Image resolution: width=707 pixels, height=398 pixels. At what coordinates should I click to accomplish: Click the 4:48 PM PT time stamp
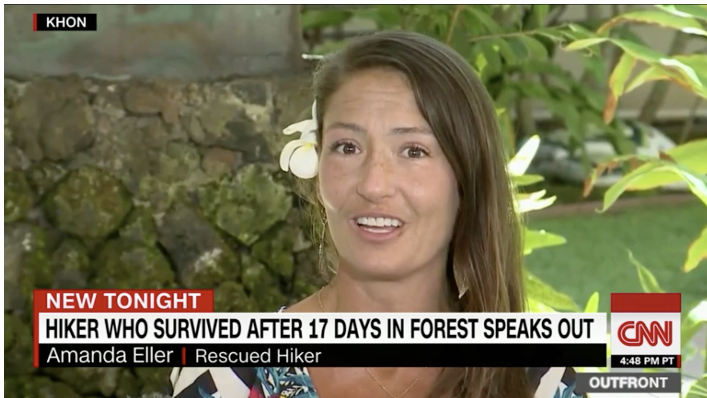pos(646,361)
